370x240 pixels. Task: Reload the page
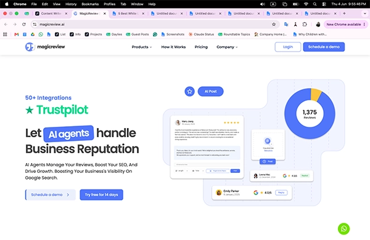point(24,24)
